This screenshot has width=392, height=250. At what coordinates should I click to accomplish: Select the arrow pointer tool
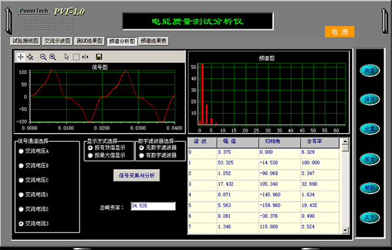66,57
